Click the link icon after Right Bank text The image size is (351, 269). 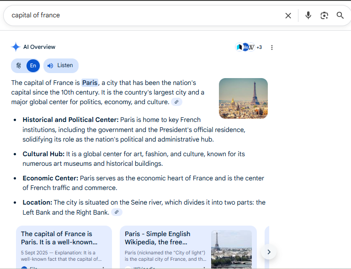click(x=117, y=212)
